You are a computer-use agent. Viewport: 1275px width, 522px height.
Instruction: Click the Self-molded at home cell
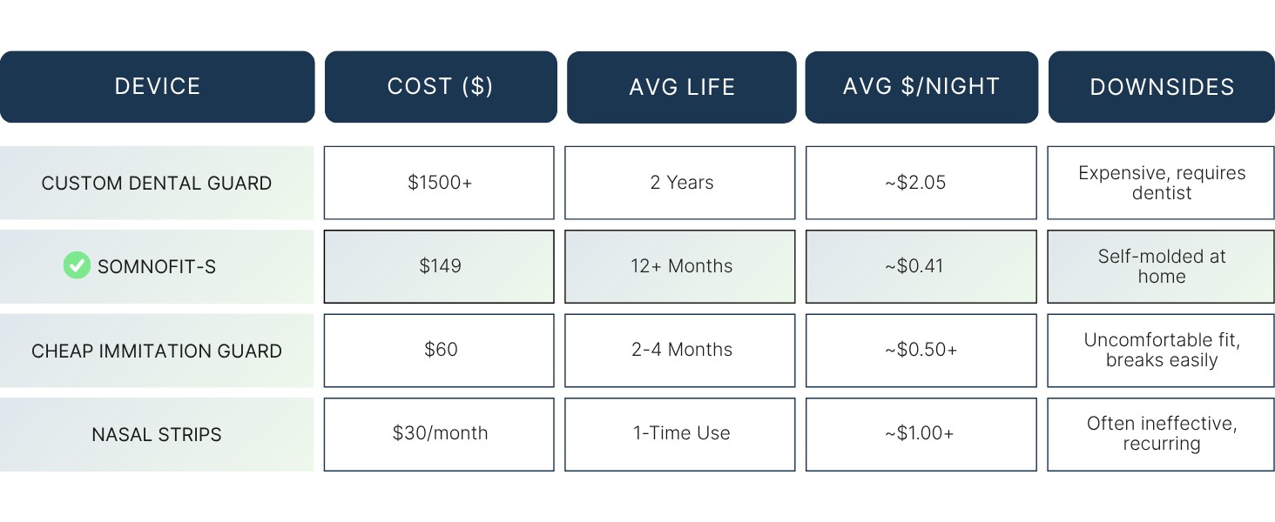pos(1161,266)
